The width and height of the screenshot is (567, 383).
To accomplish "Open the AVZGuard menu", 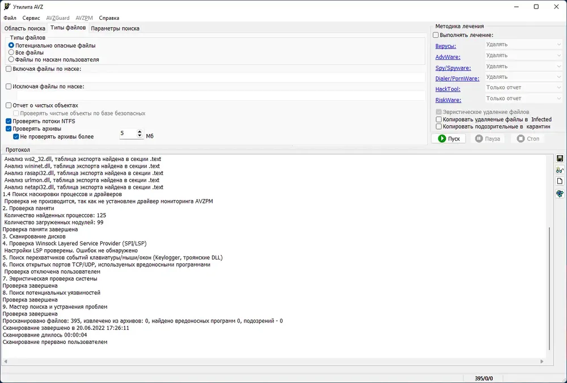I will pyautogui.click(x=57, y=18).
